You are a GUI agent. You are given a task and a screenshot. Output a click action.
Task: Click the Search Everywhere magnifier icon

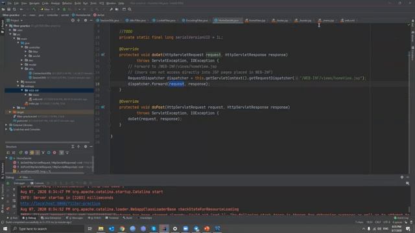tap(130, 9)
